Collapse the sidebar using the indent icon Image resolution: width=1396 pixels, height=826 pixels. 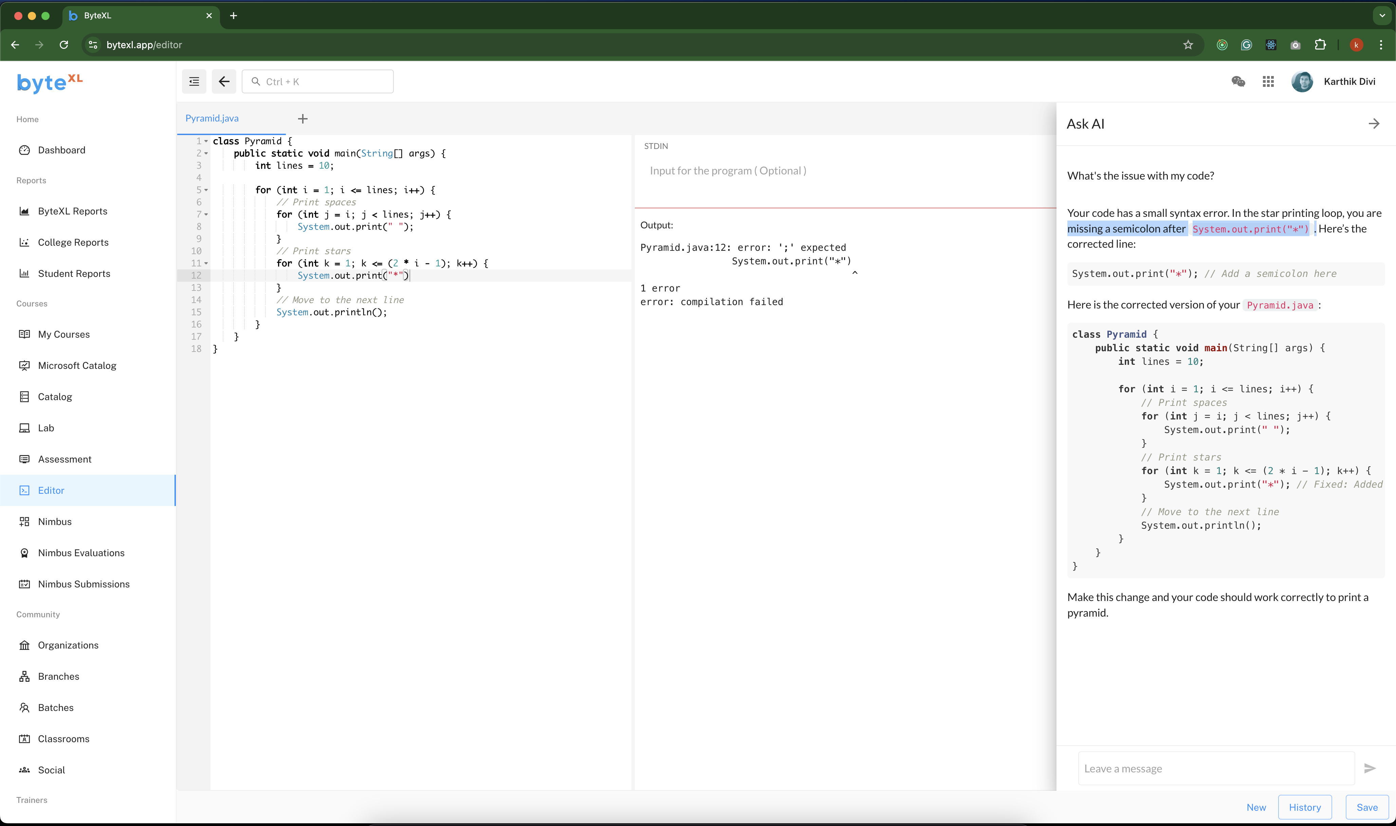click(x=194, y=81)
